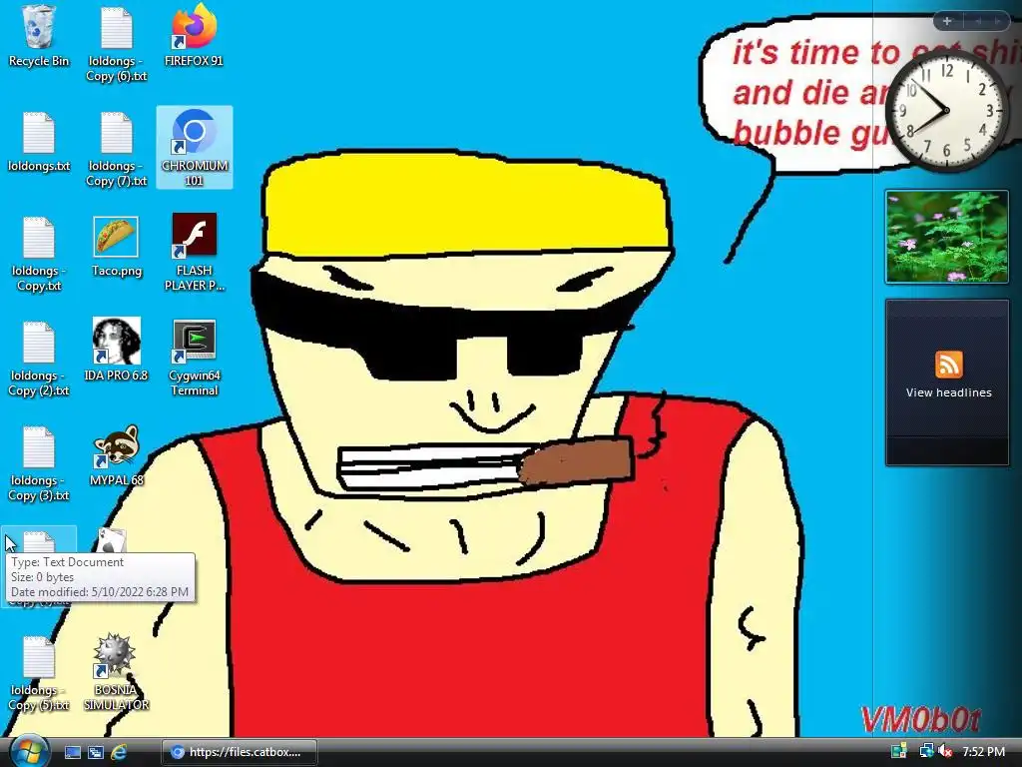Click the orange RSS feed icon
The height and width of the screenshot is (767, 1022).
point(948,365)
